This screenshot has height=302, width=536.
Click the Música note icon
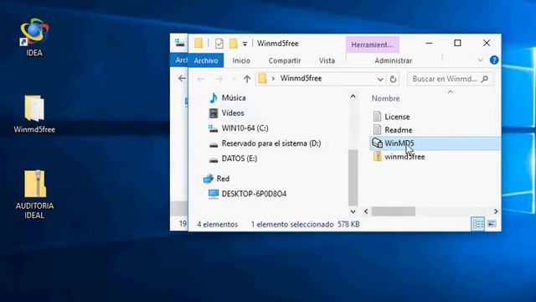tap(214, 98)
